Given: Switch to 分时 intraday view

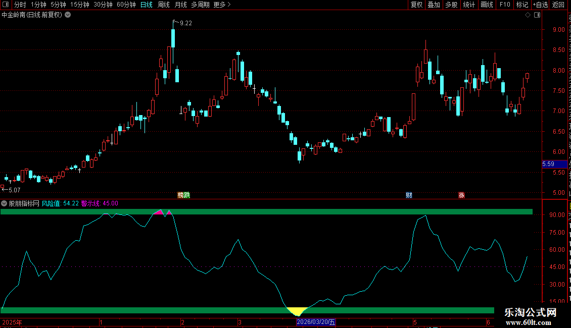Looking at the screenshot, I should (x=20, y=5).
